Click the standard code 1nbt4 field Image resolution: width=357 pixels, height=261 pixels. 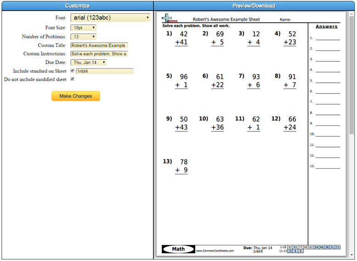pyautogui.click(x=104, y=71)
